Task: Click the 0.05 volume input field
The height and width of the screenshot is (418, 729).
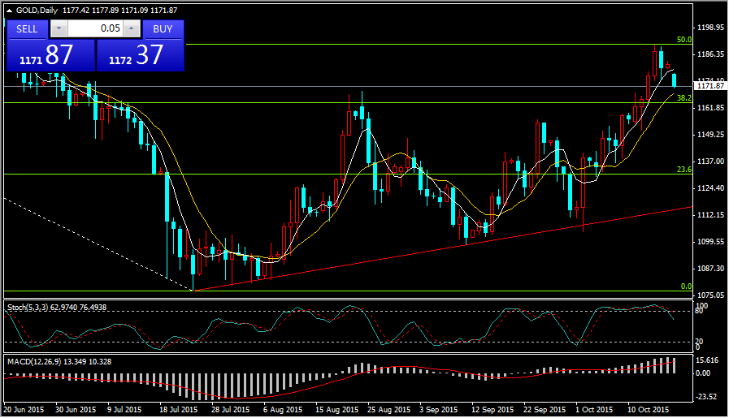Action: tap(95, 28)
